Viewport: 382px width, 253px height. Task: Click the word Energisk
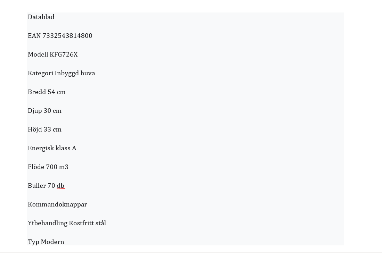[41, 149]
